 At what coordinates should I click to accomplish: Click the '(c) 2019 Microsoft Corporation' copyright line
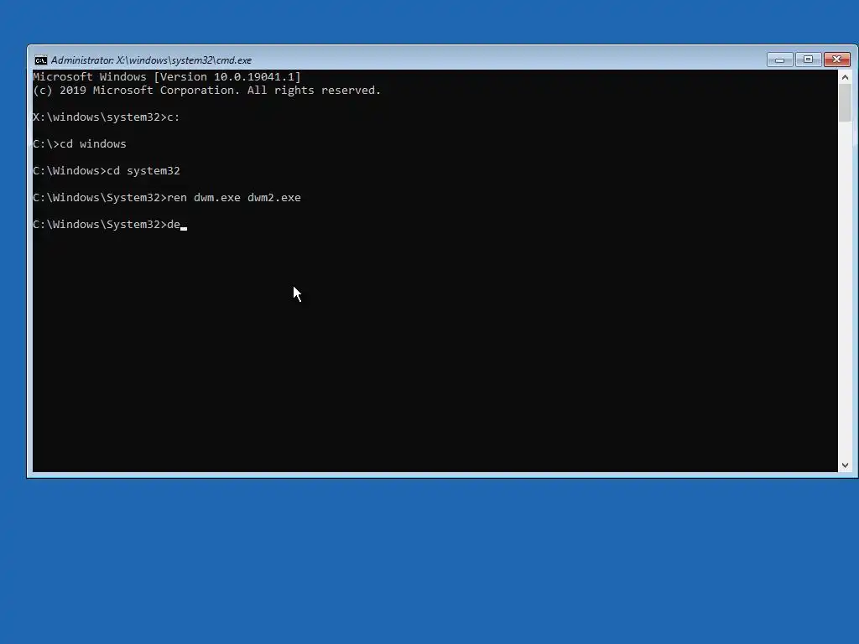pyautogui.click(x=206, y=91)
